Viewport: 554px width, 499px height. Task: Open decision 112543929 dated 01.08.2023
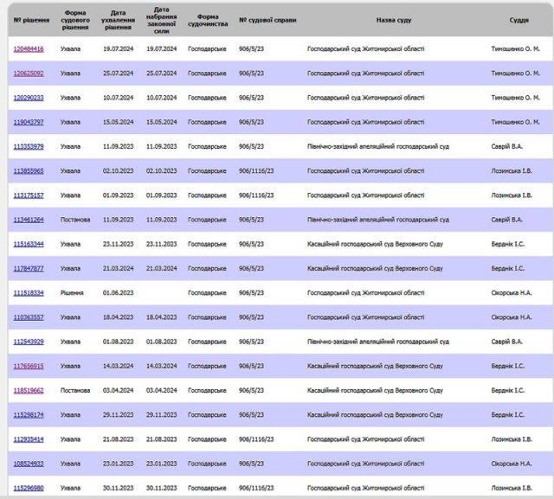[29, 342]
